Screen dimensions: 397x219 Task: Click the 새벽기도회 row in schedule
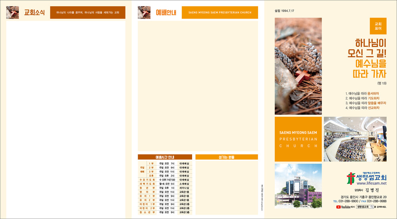click(165, 184)
